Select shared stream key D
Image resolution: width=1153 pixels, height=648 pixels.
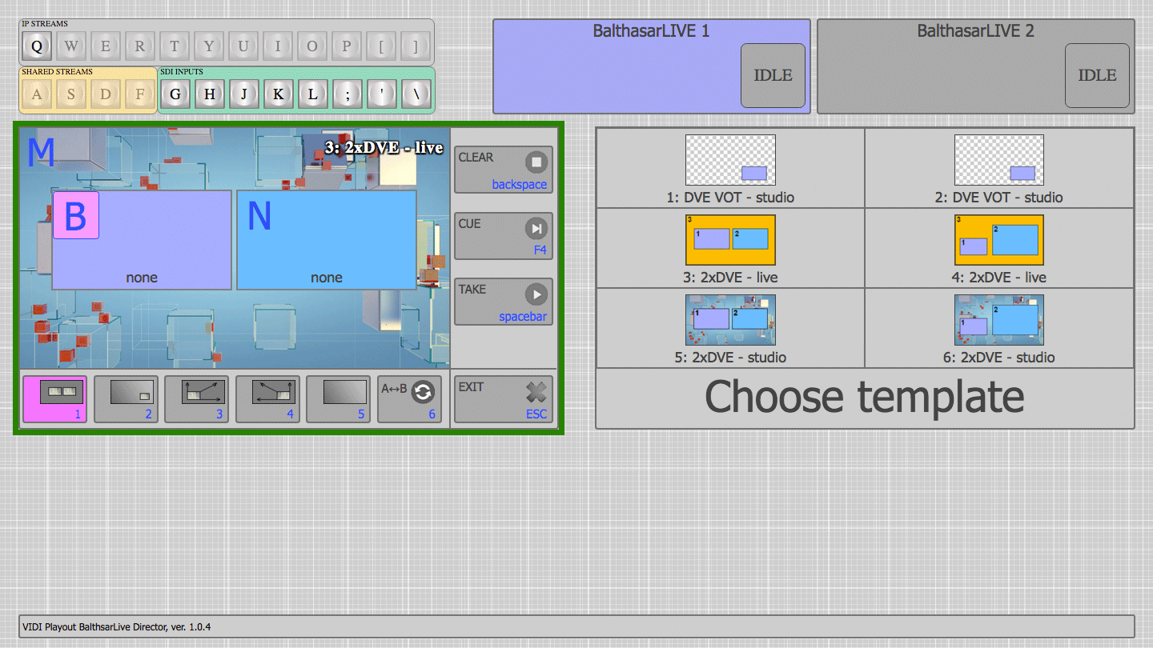(106, 94)
